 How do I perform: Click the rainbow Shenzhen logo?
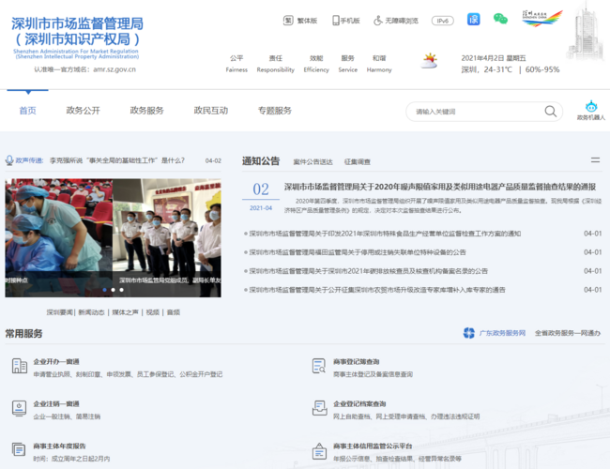tap(542, 18)
